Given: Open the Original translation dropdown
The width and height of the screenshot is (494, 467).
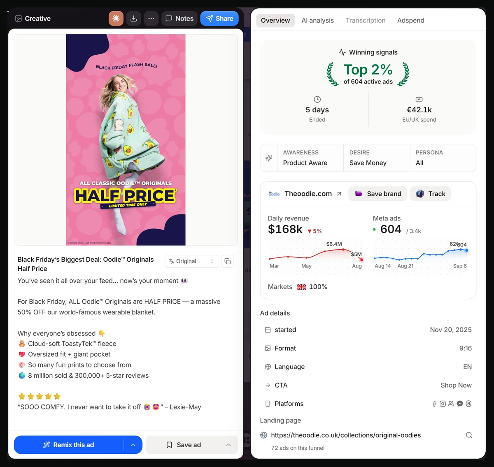Looking at the screenshot, I should 192,261.
